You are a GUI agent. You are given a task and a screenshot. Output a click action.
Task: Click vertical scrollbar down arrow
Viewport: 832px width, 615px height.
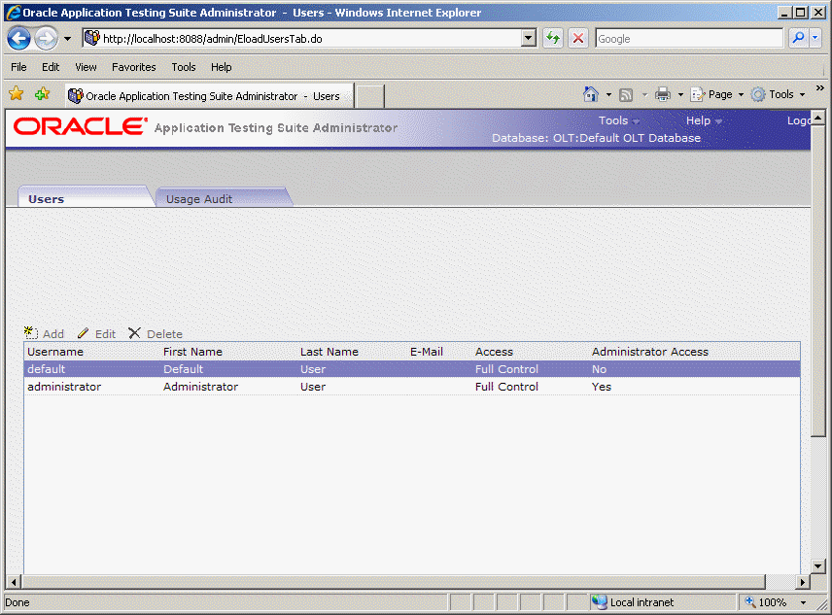tap(818, 566)
